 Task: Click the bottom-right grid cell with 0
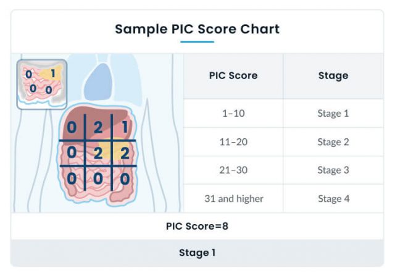125,178
